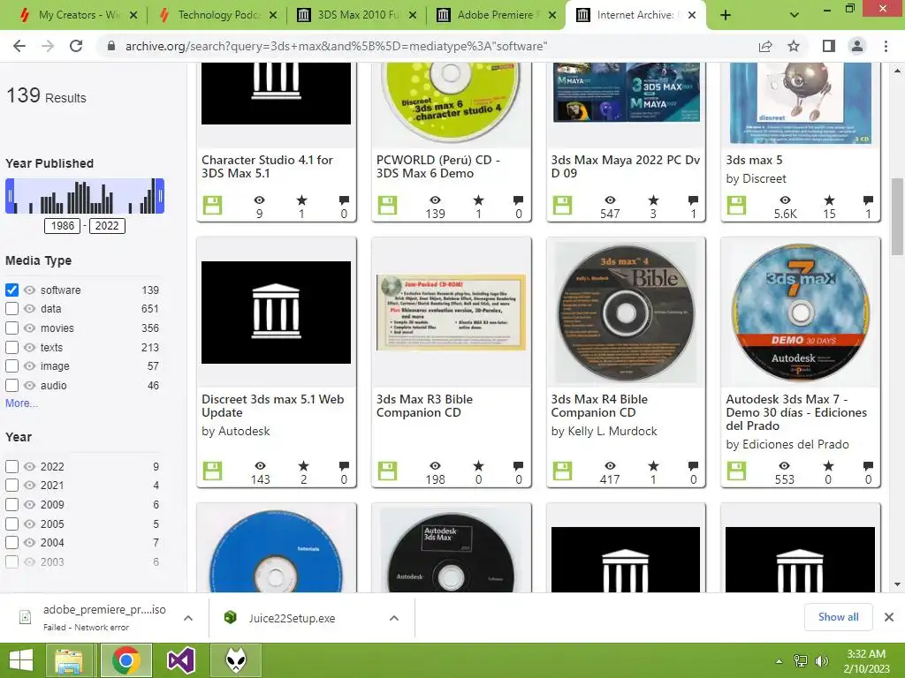Click the address bar URL
The width and height of the screenshot is (905, 678).
click(336, 46)
